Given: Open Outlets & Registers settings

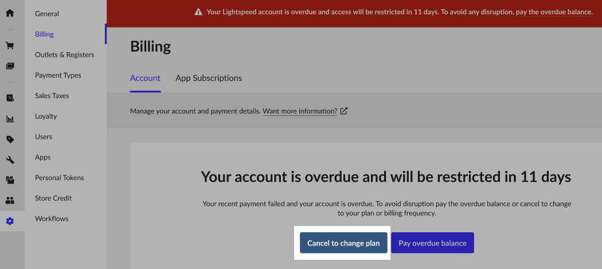Looking at the screenshot, I should (64, 54).
